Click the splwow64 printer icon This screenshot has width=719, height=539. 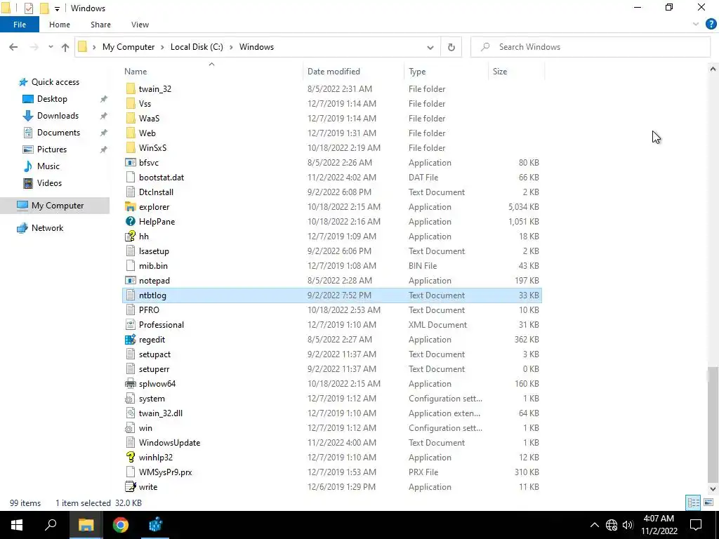coord(131,384)
